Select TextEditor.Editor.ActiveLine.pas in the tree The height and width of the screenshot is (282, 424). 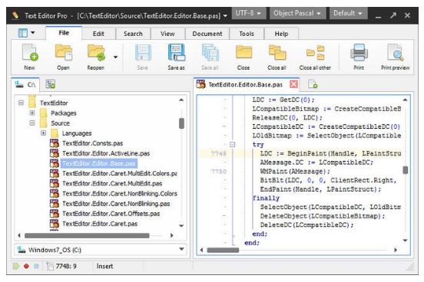pos(106,153)
